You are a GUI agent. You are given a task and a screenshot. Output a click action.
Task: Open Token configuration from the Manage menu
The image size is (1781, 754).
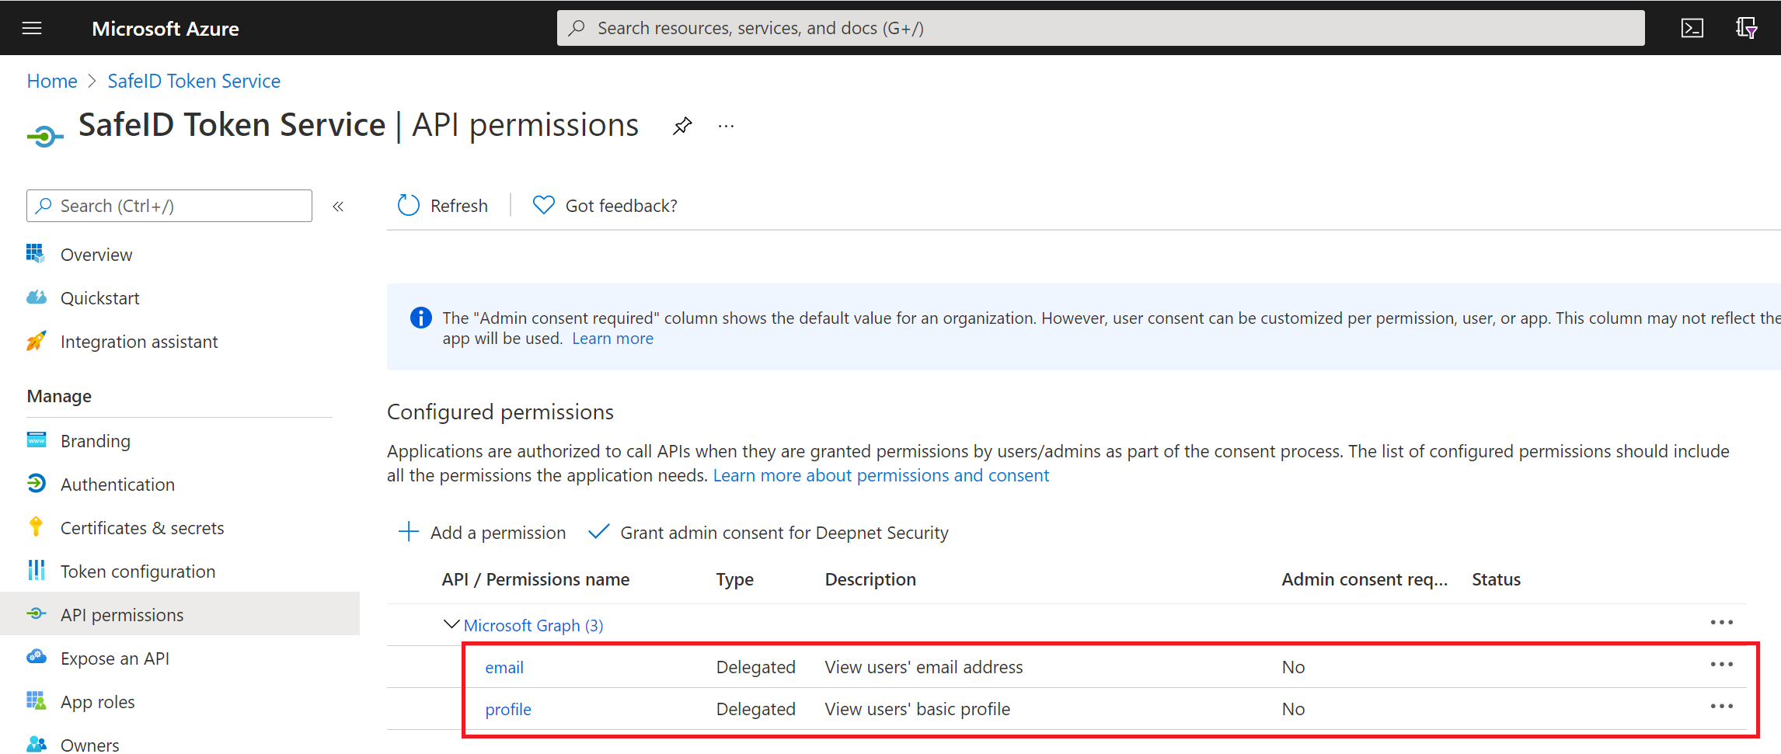pos(138,572)
